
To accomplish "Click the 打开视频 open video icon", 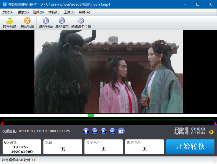I will click(10, 21).
